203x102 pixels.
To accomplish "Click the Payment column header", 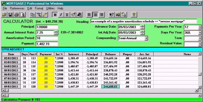I will tap(46, 54).
